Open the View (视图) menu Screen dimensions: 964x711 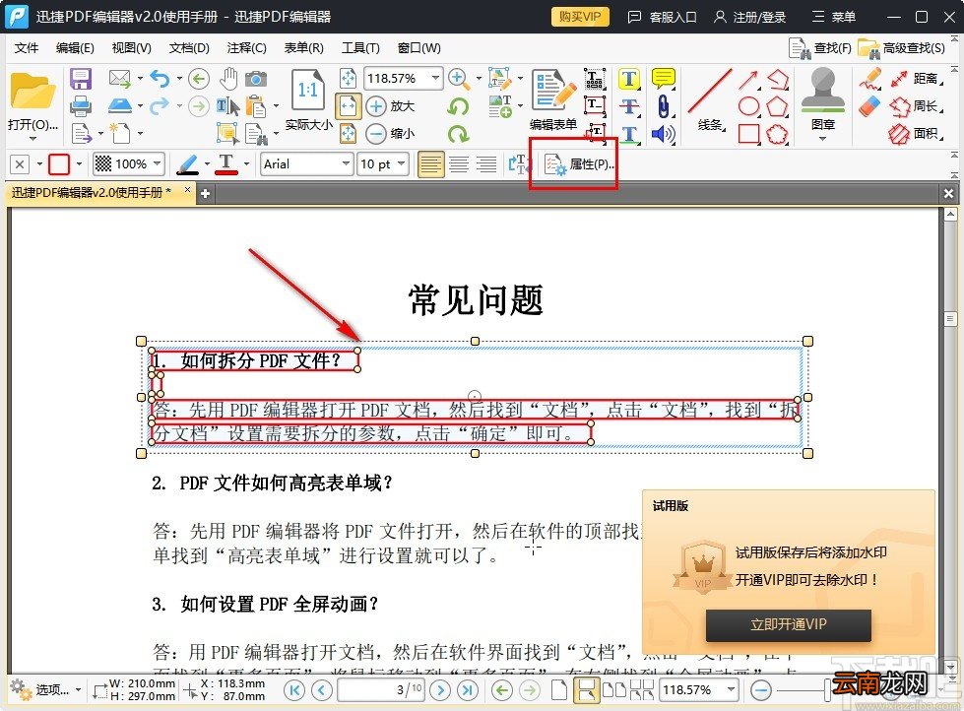(131, 48)
